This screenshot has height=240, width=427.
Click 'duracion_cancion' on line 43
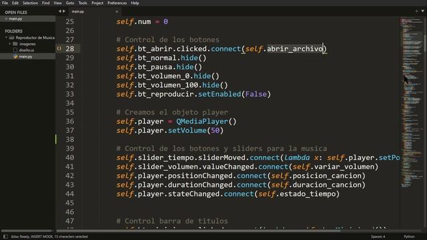point(327,185)
